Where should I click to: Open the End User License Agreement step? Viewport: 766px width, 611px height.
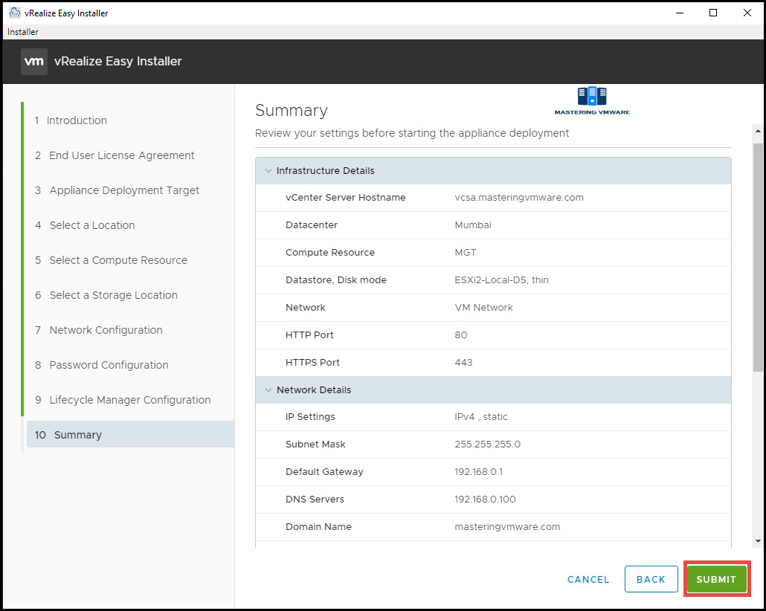point(121,155)
